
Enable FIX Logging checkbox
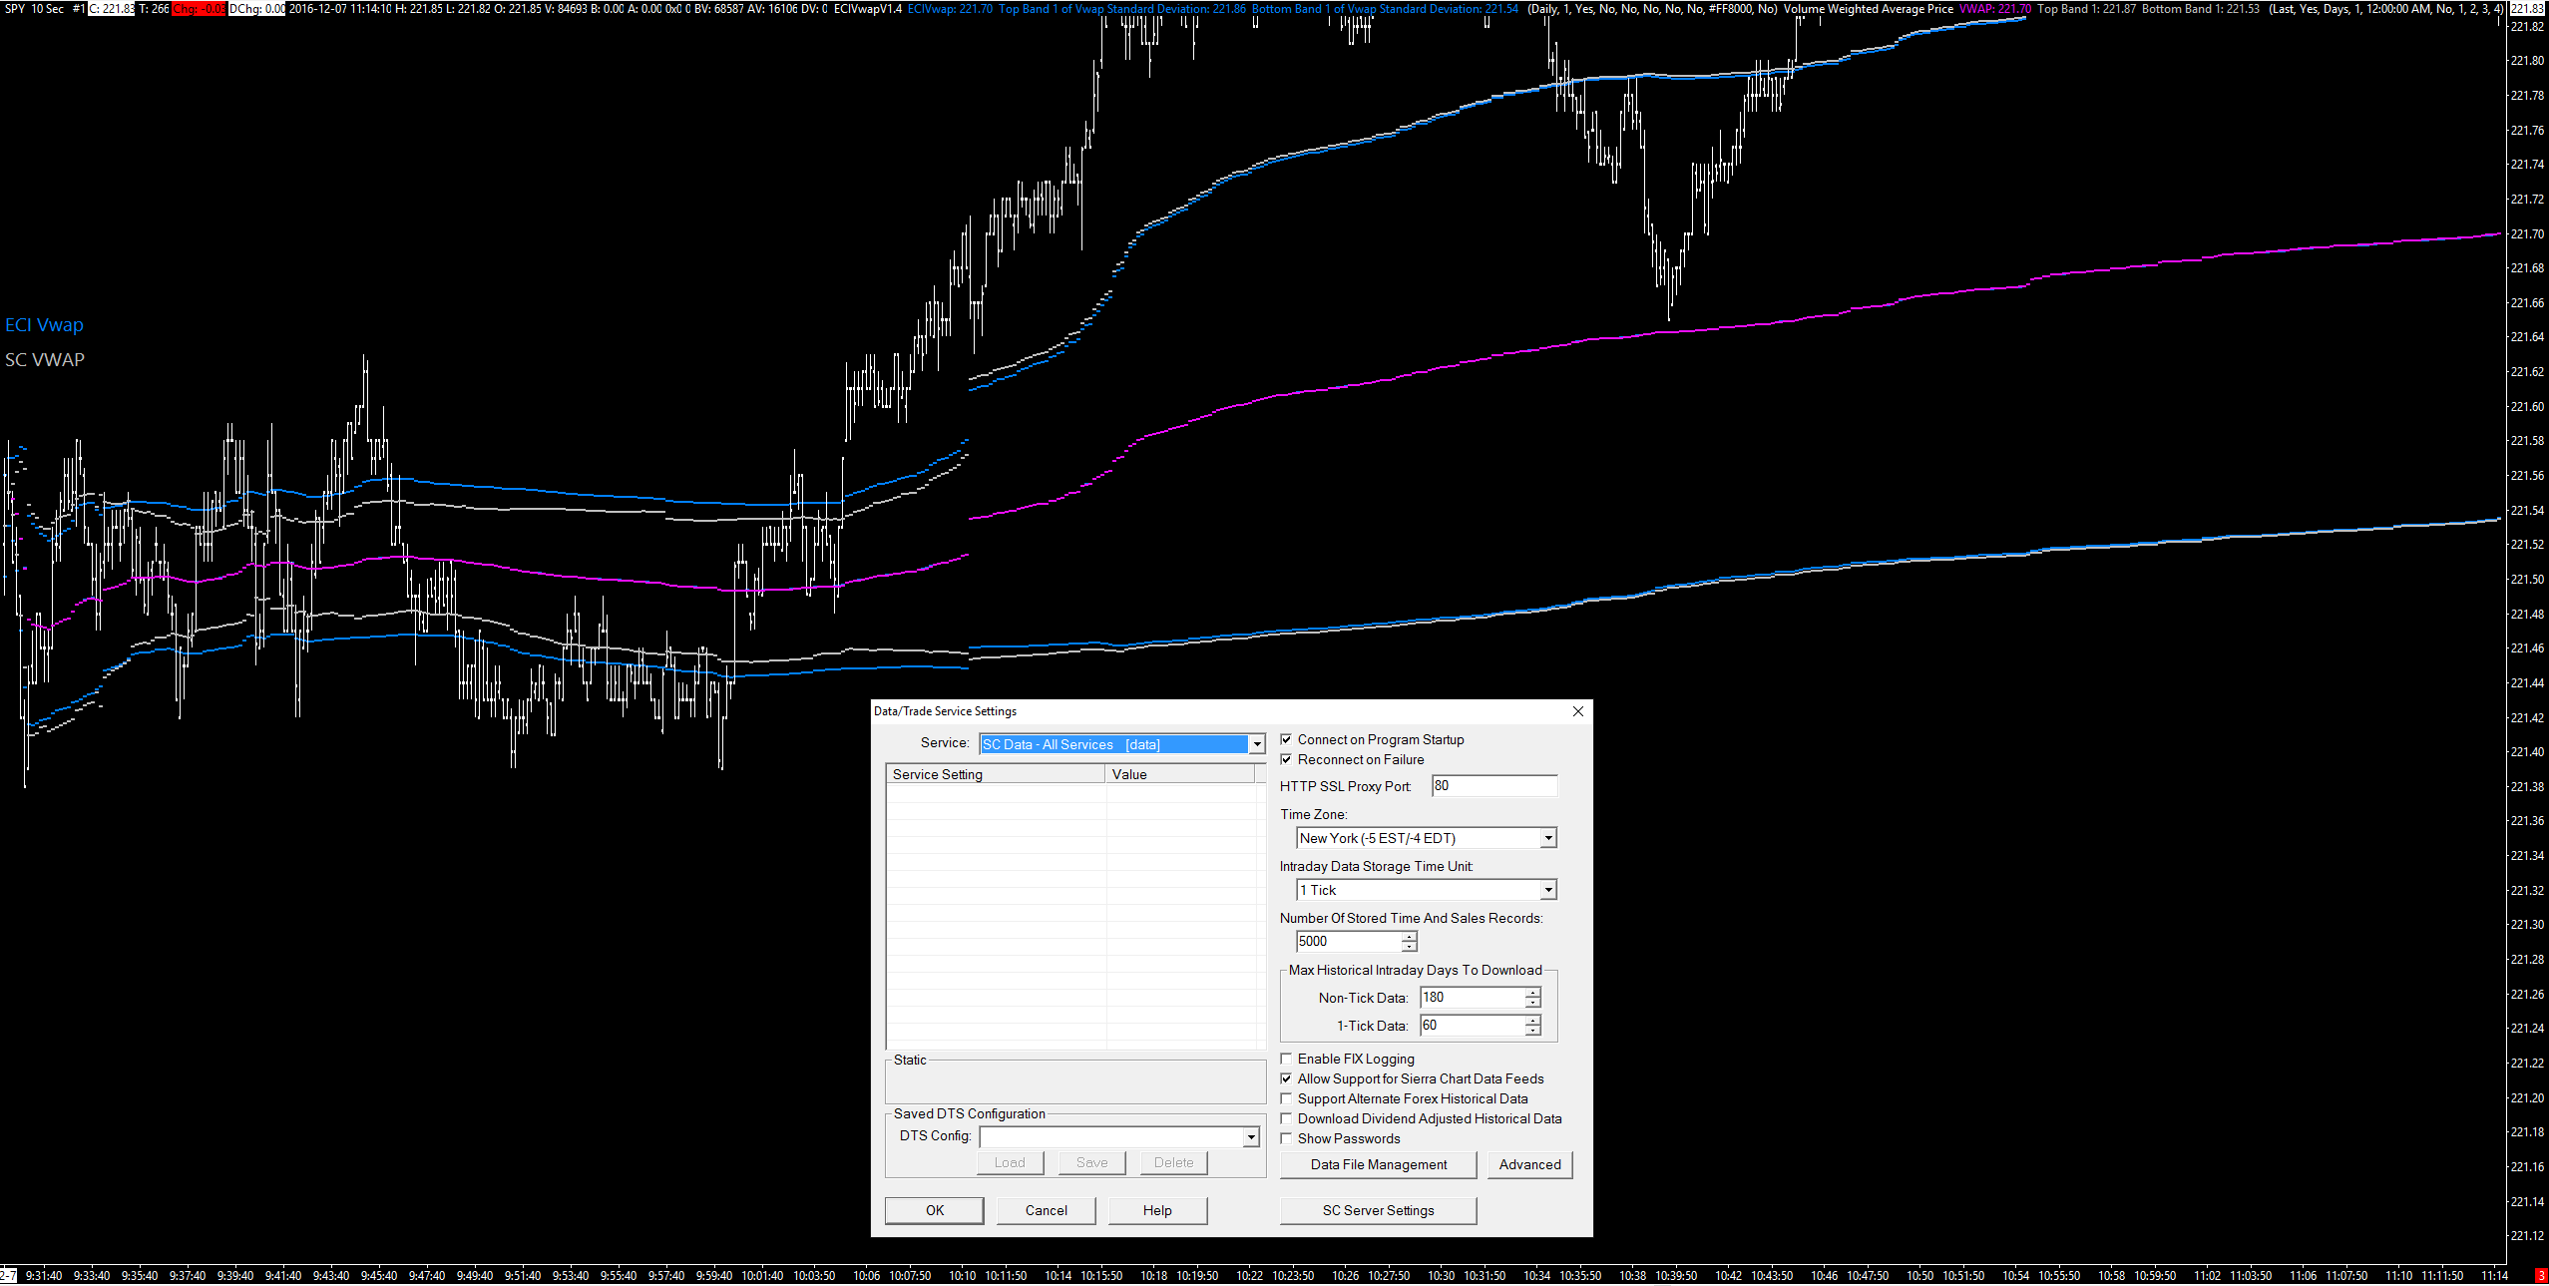[x=1287, y=1059]
